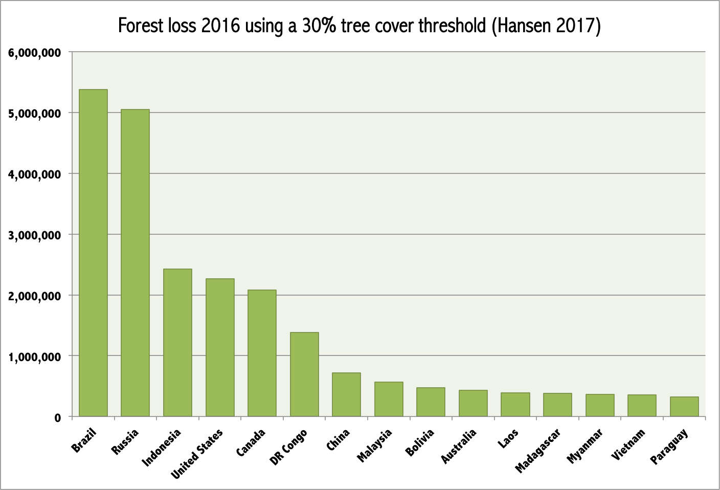Click the 0 axis label
This screenshot has width=720, height=490.
pos(58,418)
